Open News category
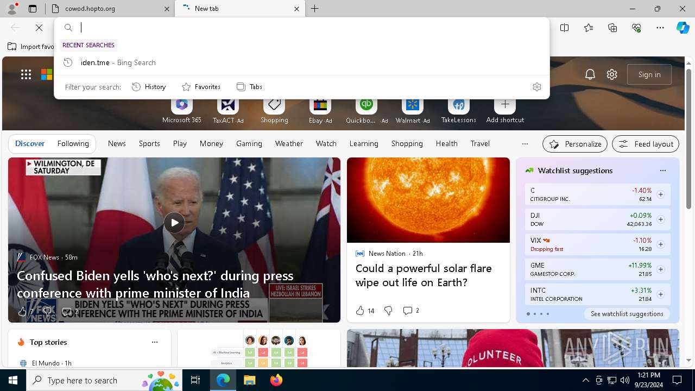Screen dimensions: 695x391 tap(117, 144)
